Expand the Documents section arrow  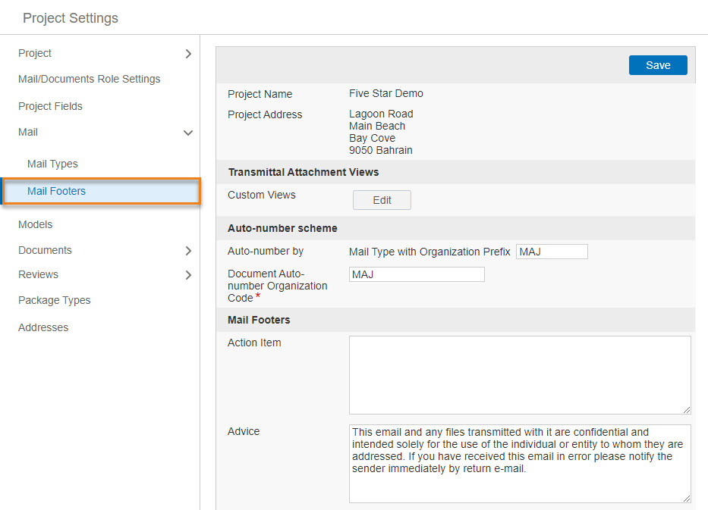188,251
